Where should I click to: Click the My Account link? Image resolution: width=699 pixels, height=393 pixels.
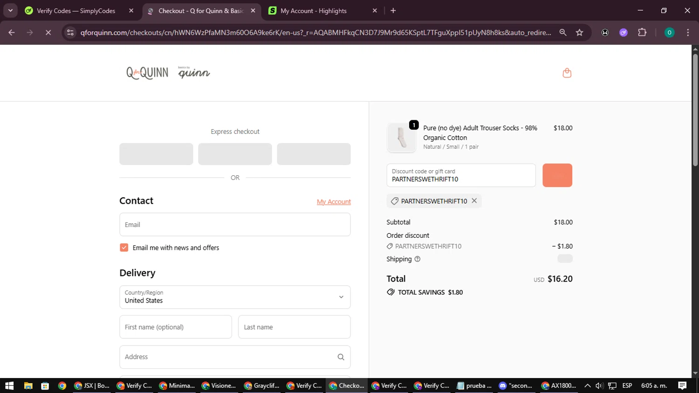click(x=334, y=202)
